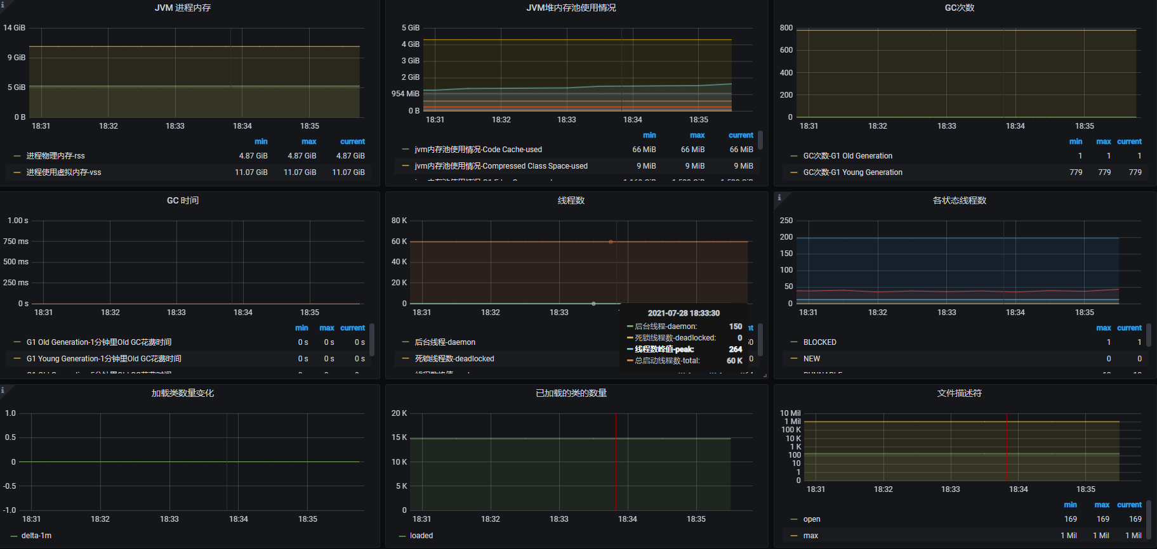This screenshot has height=549, width=1157.
Task: Sort 各状态线程数 legend by max column
Action: (1104, 328)
